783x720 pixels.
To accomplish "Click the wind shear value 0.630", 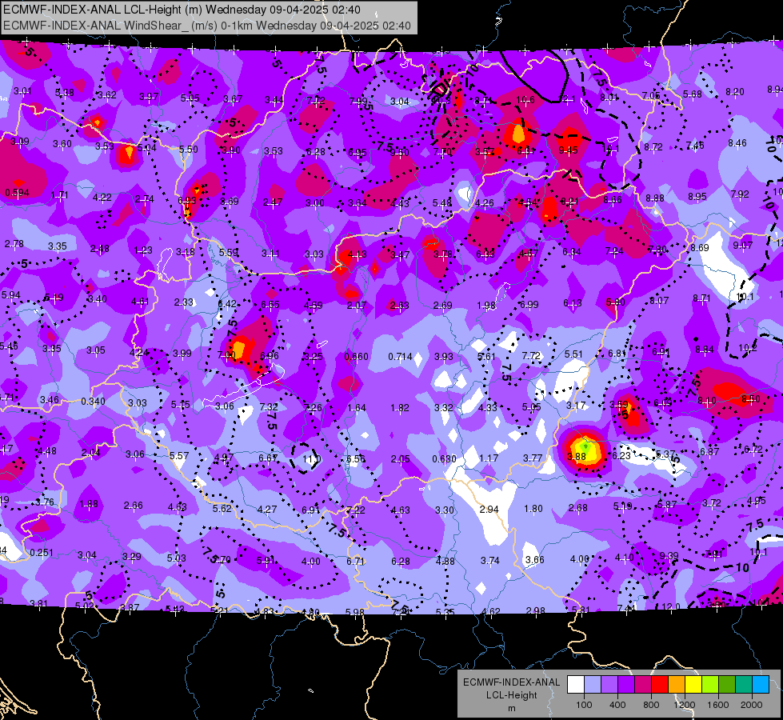I will coord(444,458).
